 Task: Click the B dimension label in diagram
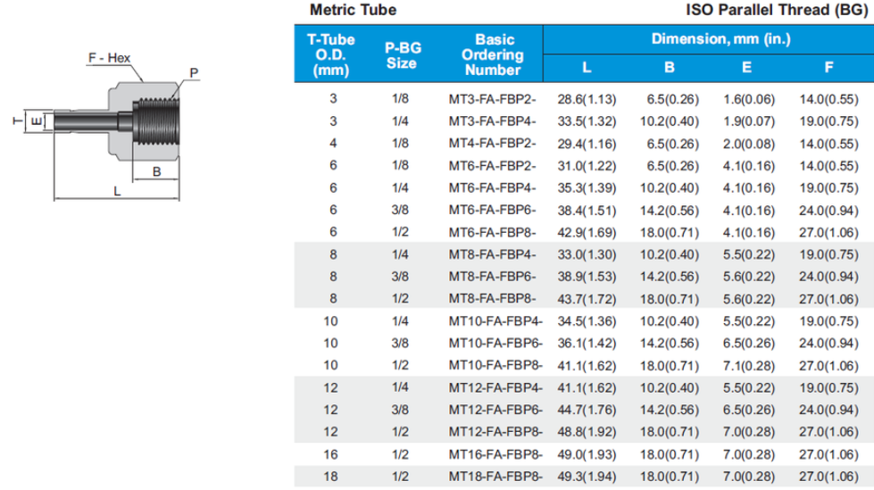coord(155,171)
